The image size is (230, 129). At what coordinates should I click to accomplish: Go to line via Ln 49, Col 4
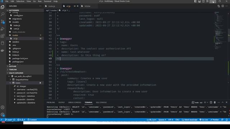[x=151, y=120]
